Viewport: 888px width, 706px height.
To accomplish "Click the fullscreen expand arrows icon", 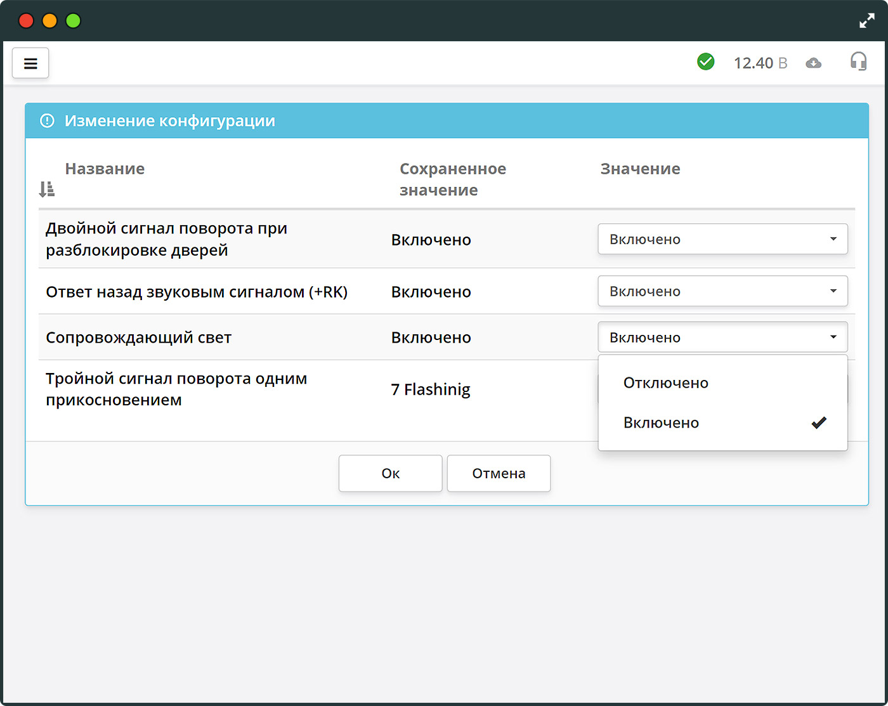I will coord(866,21).
